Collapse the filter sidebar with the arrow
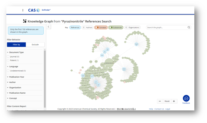This screenshot has width=207, height=123. click(49, 27)
